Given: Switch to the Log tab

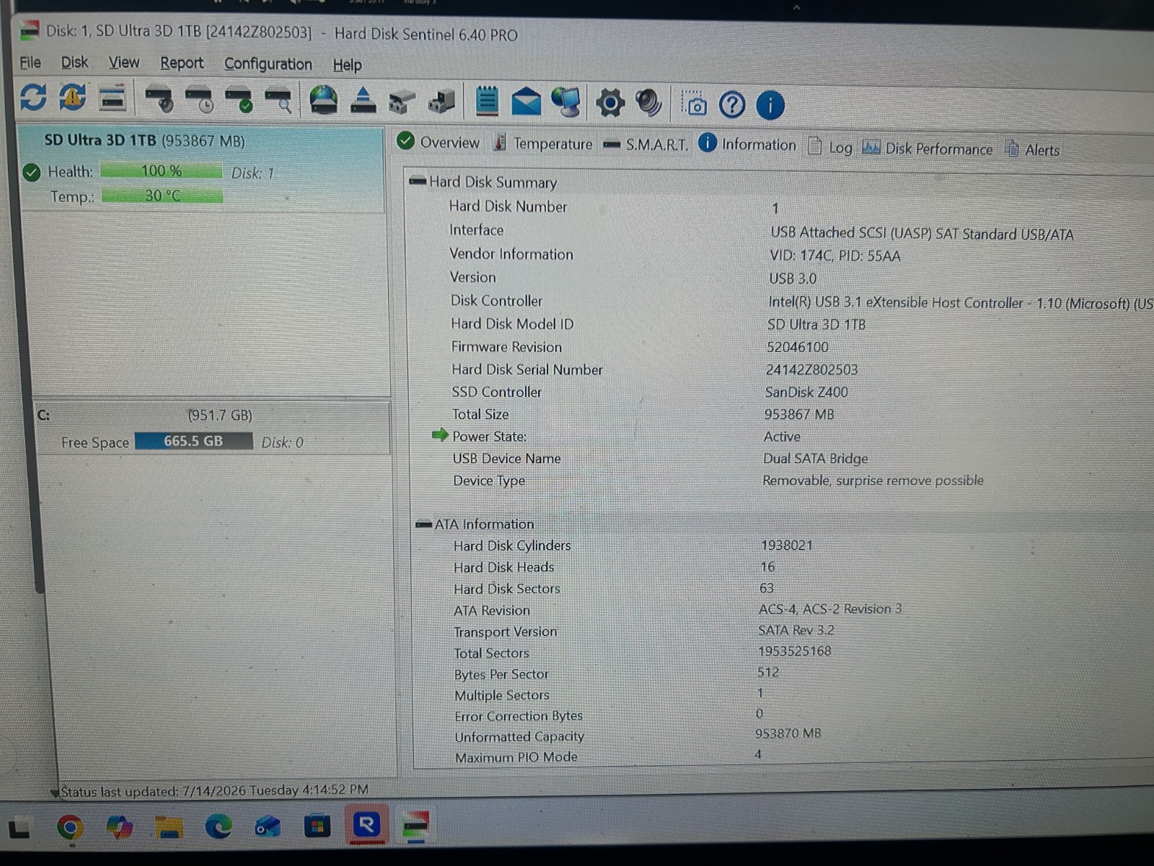Looking at the screenshot, I should point(830,147).
